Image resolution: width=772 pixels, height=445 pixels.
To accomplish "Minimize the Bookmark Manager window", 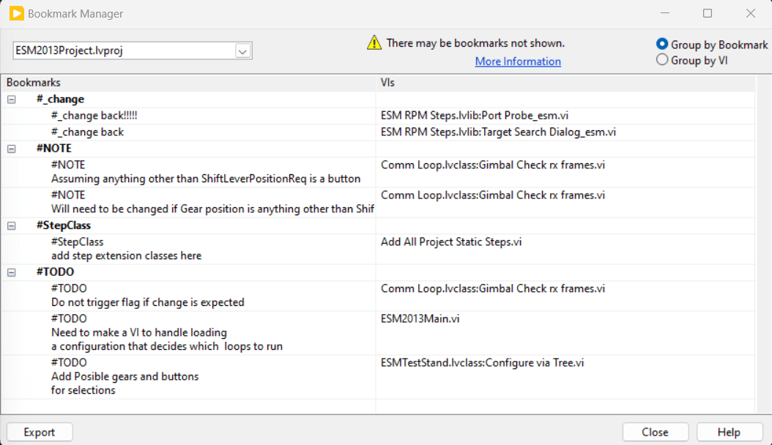I will click(665, 13).
